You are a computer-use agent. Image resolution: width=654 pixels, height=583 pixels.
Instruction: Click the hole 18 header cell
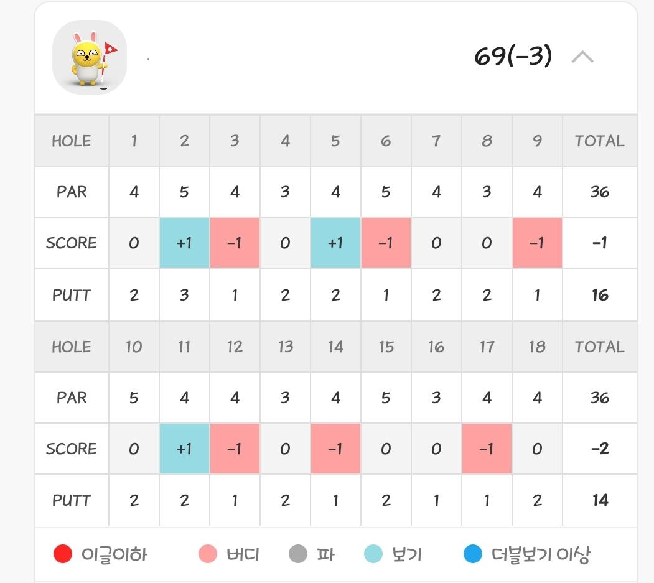pyautogui.click(x=537, y=347)
